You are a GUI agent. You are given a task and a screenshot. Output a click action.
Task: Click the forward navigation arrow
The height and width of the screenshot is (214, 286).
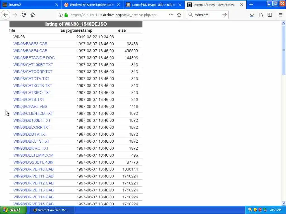pyautogui.click(x=15, y=15)
